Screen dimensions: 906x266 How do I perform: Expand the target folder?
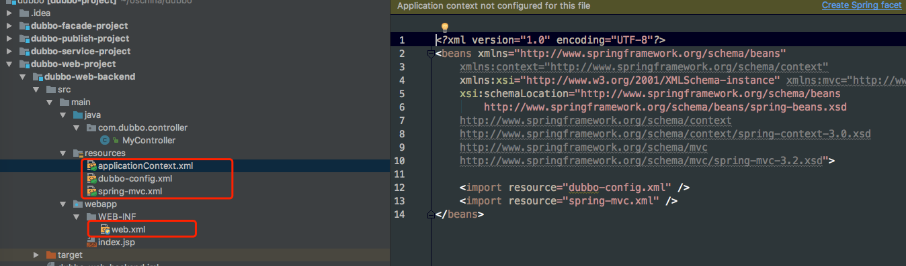click(x=36, y=255)
